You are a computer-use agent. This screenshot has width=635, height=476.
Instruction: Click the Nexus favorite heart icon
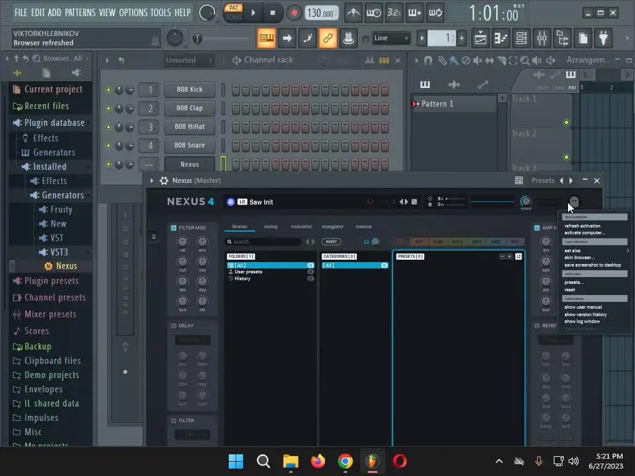point(370,201)
